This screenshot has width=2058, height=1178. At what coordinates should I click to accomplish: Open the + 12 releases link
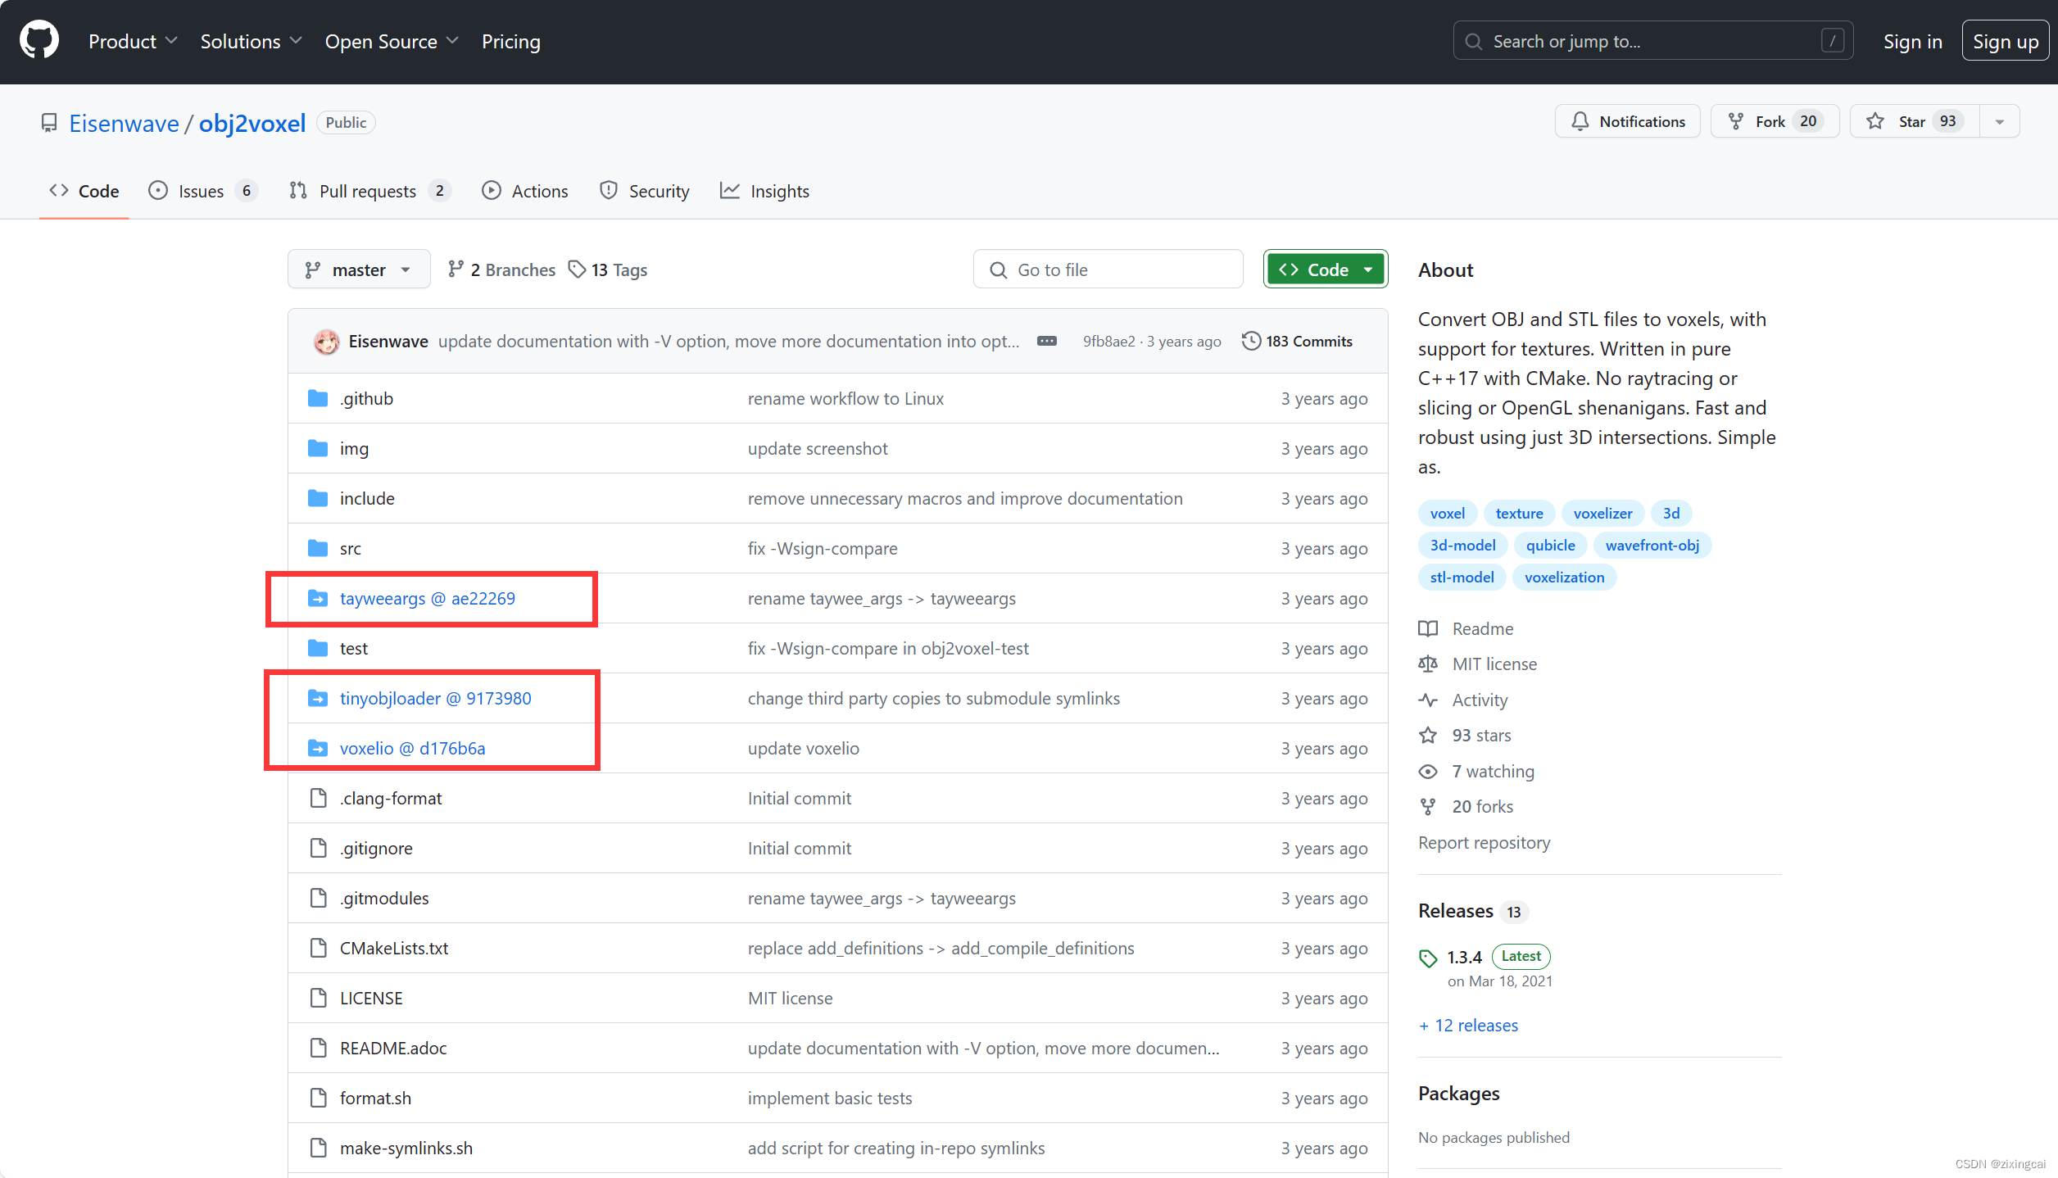point(1468,1025)
